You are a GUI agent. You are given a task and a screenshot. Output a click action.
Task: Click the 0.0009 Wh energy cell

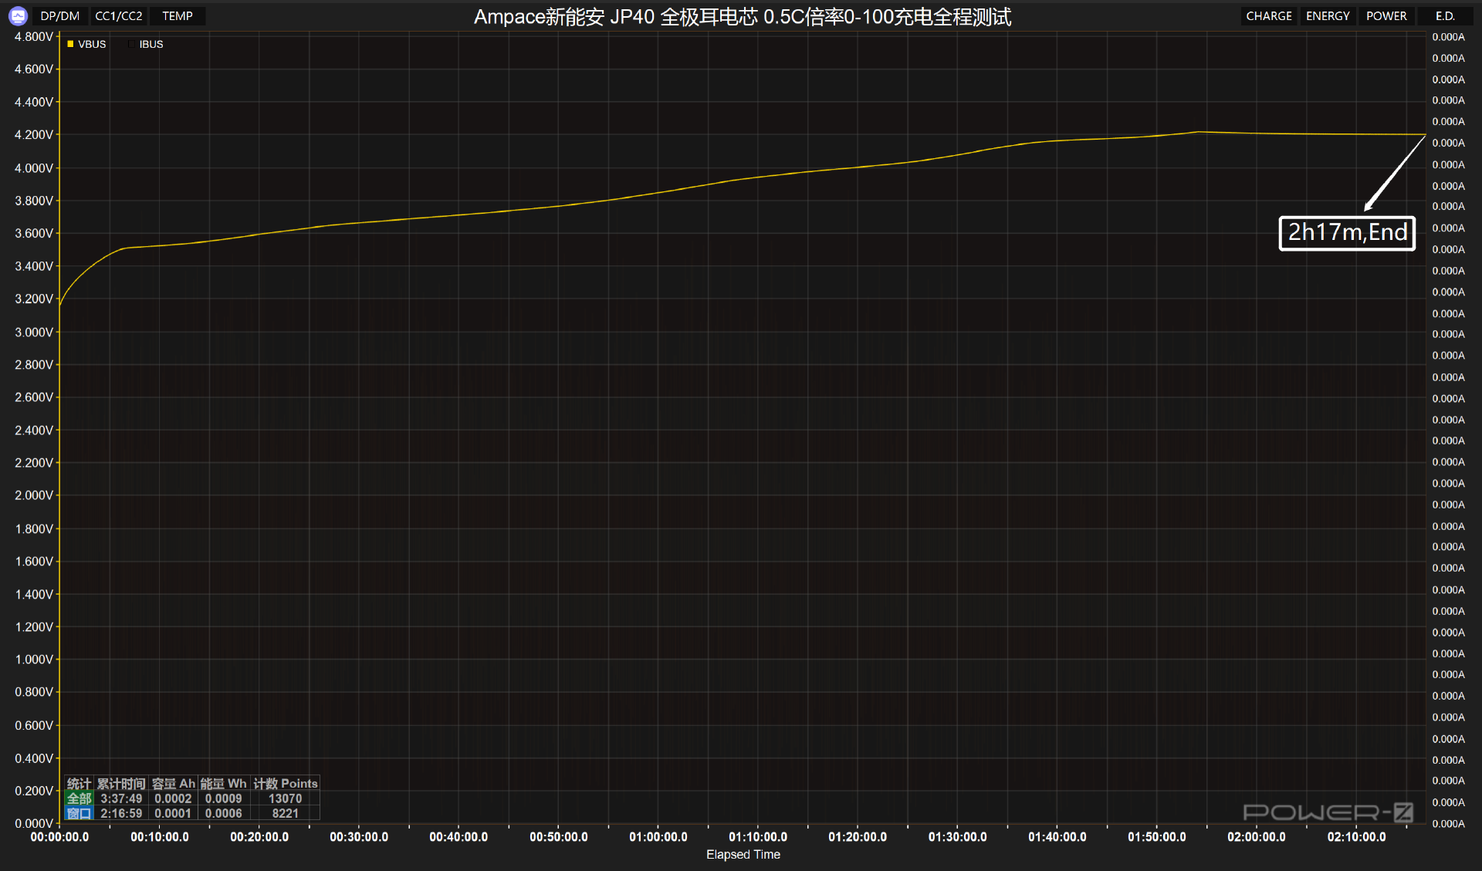pyautogui.click(x=223, y=798)
